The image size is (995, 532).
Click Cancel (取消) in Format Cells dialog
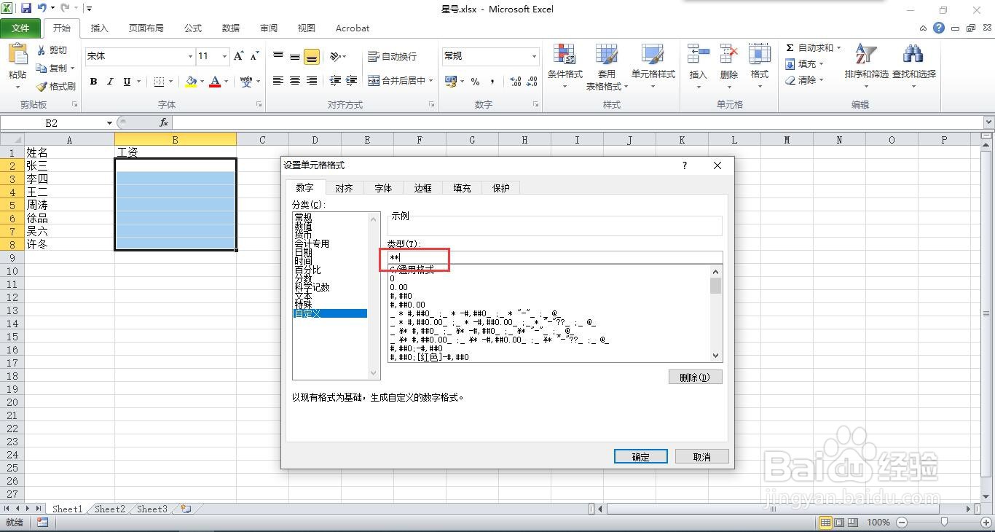coord(701,457)
